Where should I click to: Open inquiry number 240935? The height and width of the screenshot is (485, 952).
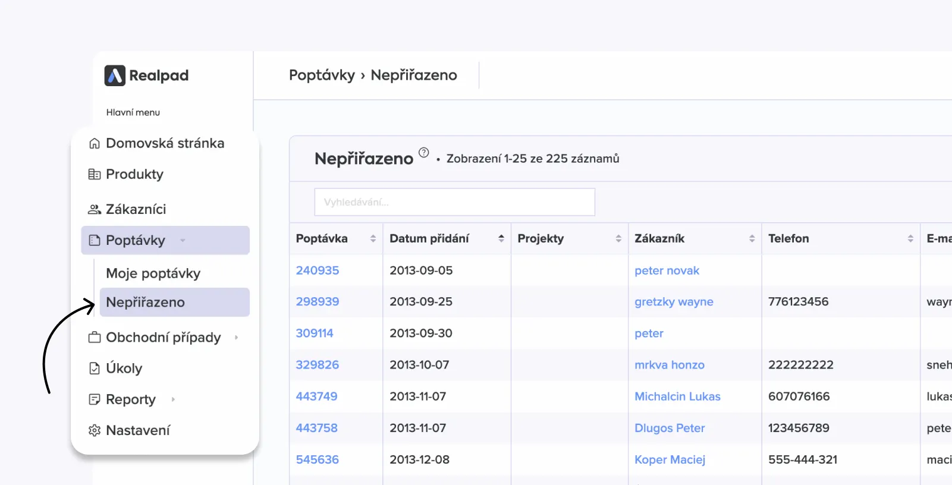[317, 270]
